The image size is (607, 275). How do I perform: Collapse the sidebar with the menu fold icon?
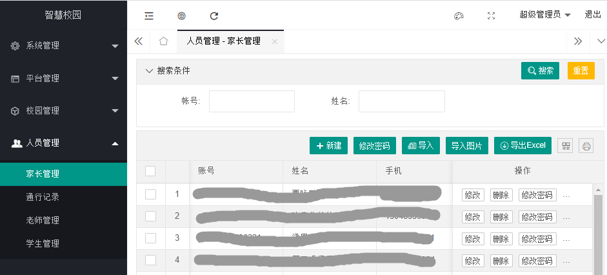[149, 15]
